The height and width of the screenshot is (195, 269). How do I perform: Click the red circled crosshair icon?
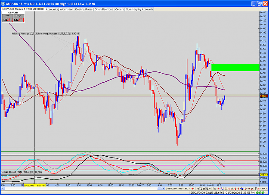point(252,189)
